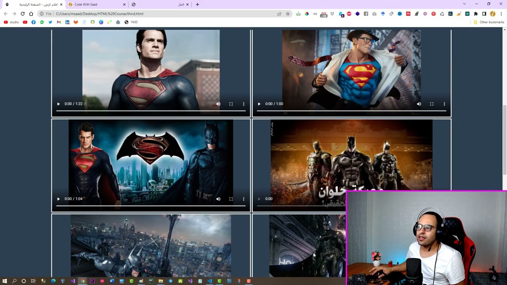
Task: Play the 1:22 Man of Steel video
Action: coord(58,104)
